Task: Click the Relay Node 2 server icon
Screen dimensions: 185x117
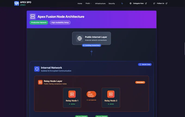Action: tap(111, 94)
